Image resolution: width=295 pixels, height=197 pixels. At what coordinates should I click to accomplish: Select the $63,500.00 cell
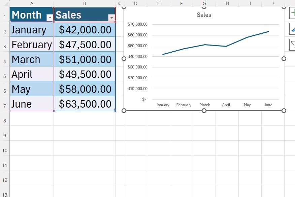[85, 104]
